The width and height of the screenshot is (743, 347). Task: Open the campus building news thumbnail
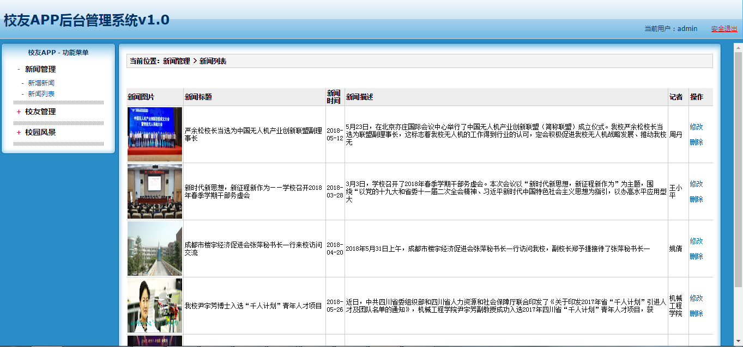tap(155, 249)
